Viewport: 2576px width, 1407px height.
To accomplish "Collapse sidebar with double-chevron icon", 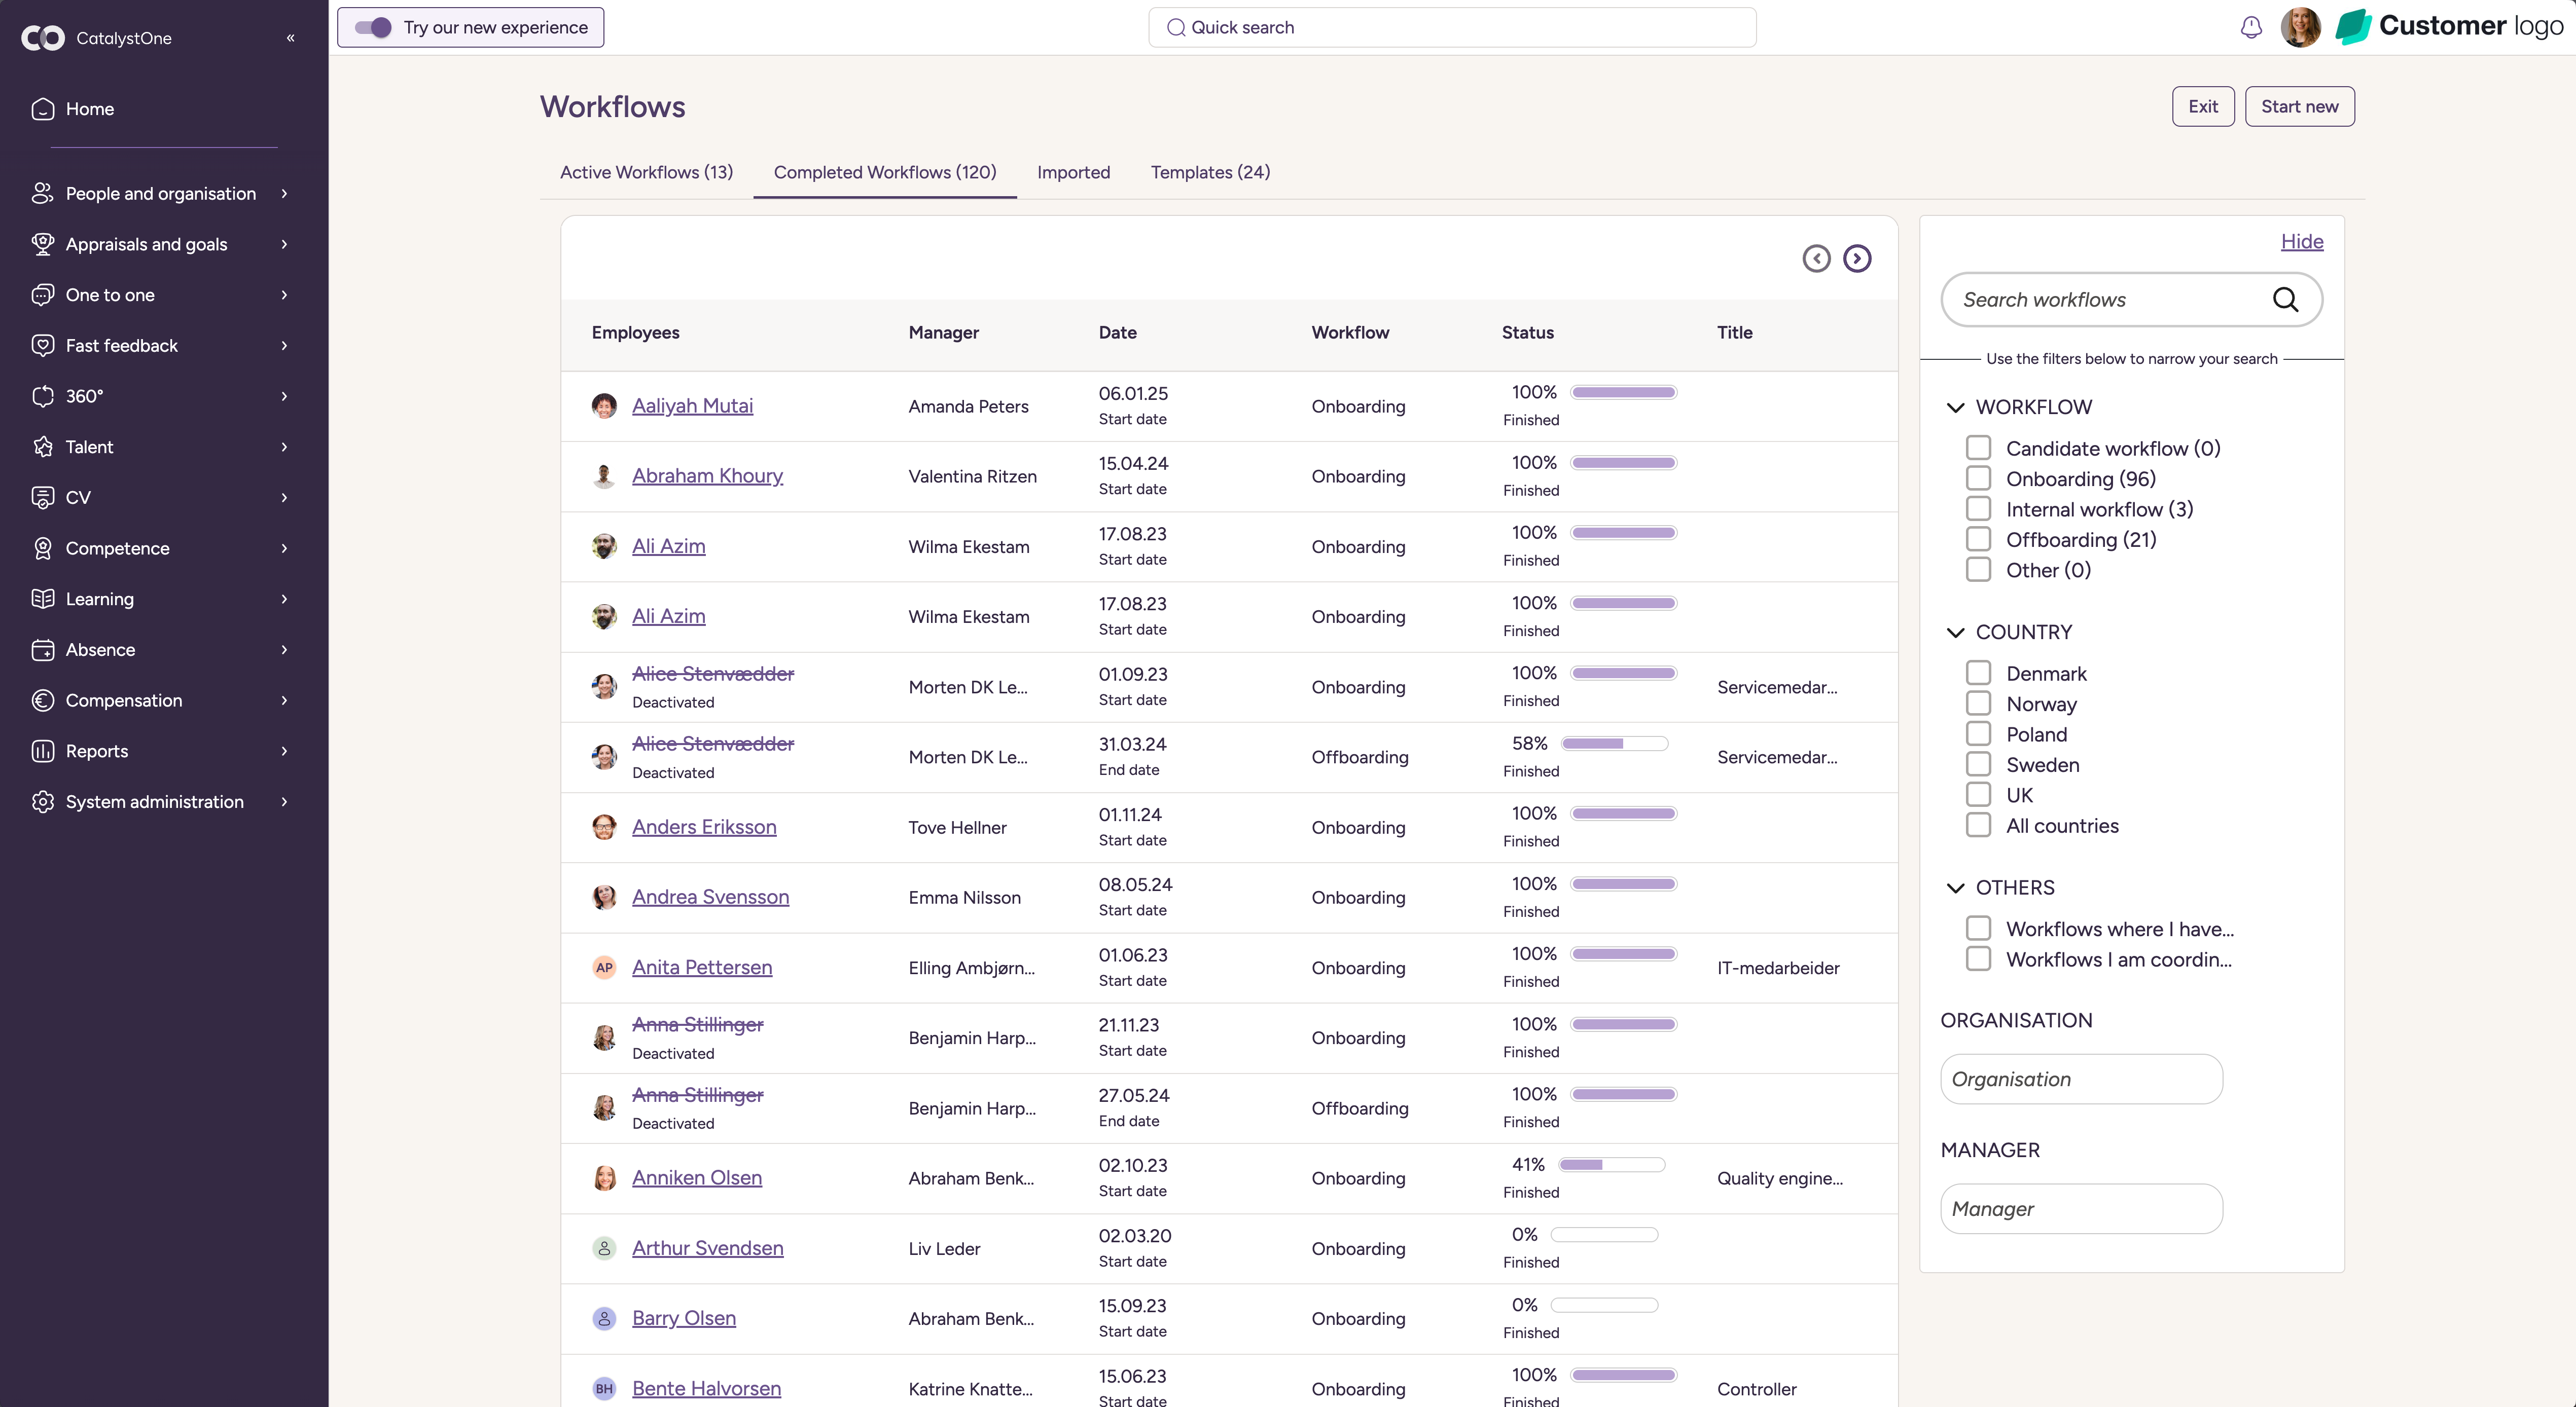I will point(290,38).
